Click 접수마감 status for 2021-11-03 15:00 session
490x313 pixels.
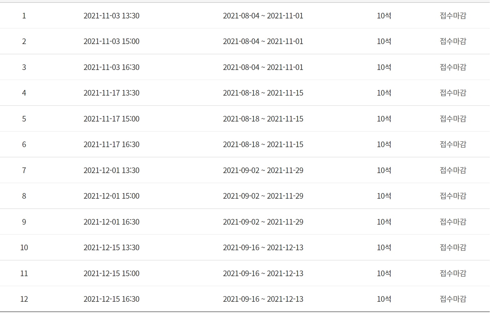tap(453, 41)
